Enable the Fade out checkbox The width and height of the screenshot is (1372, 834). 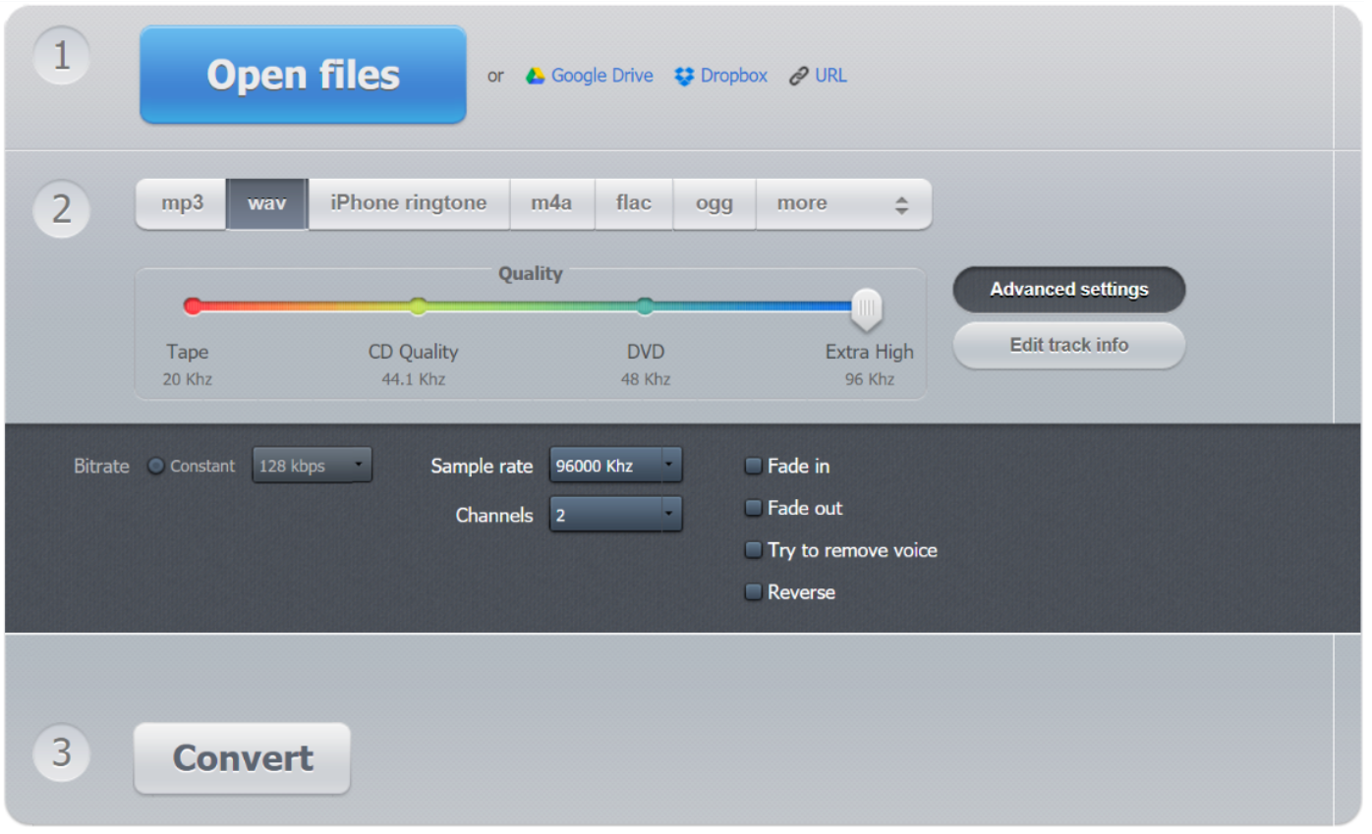tap(754, 508)
